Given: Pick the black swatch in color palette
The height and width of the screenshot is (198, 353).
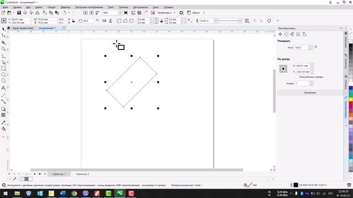Looking at the screenshot, I should [x=351, y=46].
